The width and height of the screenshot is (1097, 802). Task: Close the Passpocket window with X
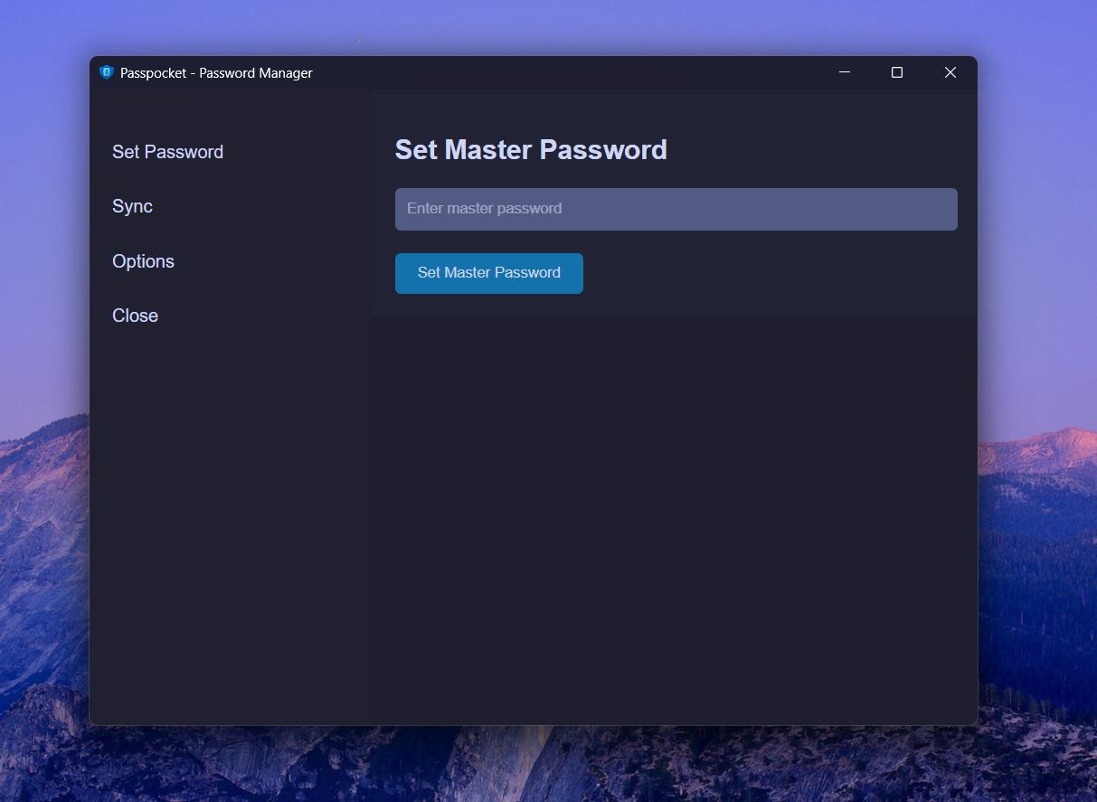click(x=950, y=72)
